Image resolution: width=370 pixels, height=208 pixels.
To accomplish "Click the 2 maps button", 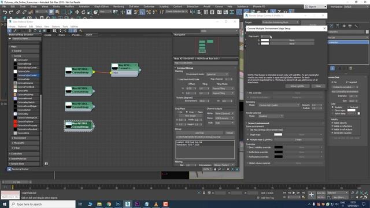I will tap(298, 140).
